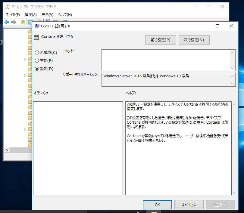The image size is (244, 213).
Task: Click help paragraph starting Cortana が無効になっている
Action: [177, 138]
